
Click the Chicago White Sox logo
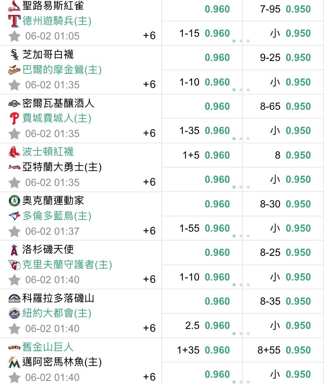(14, 54)
